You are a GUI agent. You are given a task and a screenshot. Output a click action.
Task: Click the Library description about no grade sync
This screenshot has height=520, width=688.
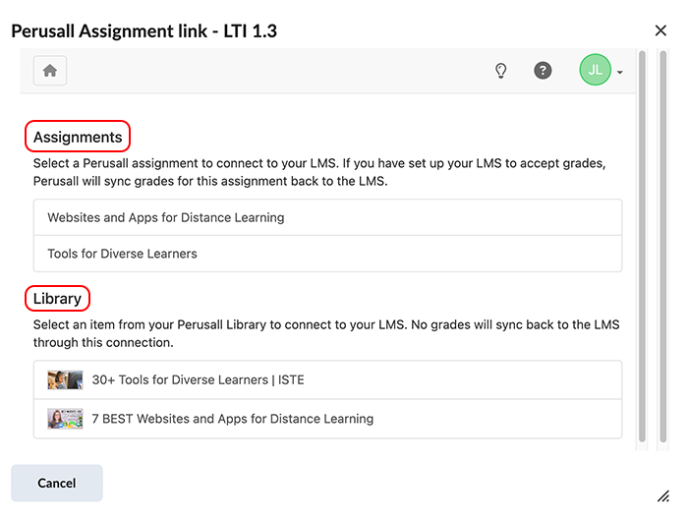pos(326,334)
